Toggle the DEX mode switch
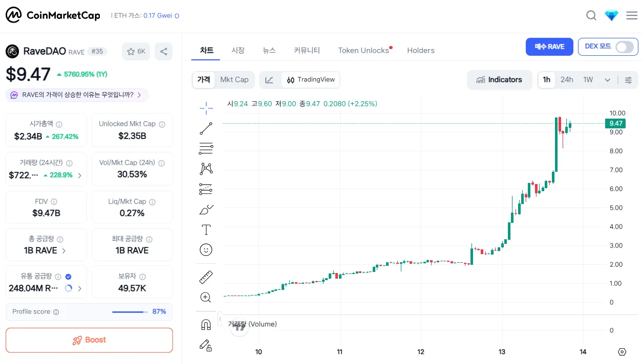 (x=624, y=47)
